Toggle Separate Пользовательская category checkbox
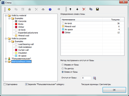129x96 pixels. pos(26,84)
